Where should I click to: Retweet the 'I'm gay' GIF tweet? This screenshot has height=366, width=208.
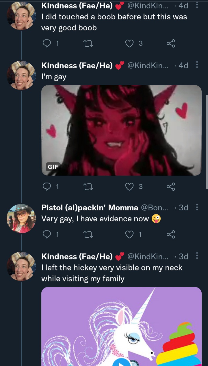click(88, 187)
